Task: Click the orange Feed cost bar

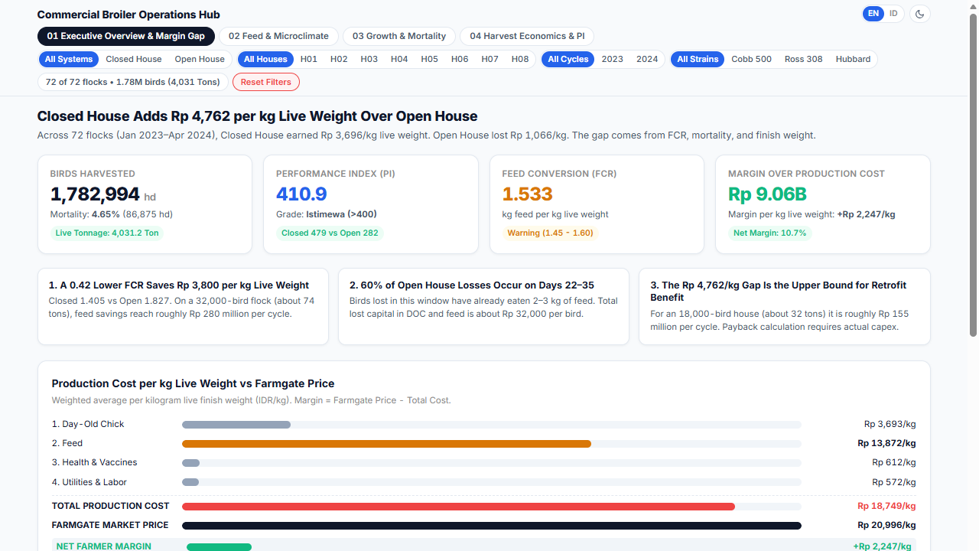Action: [x=386, y=444]
